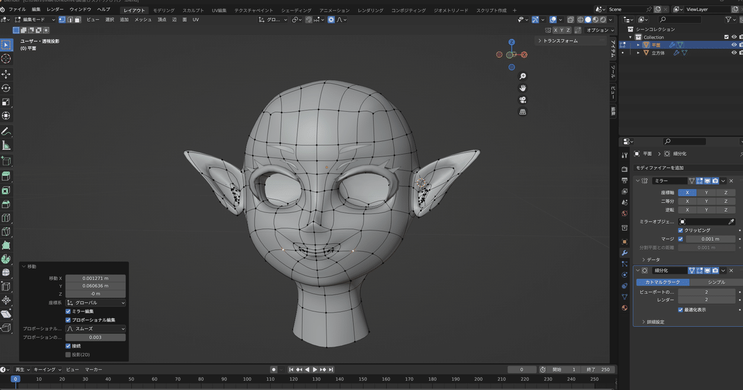743x390 pixels.
Task: Open the Material properties tab icon
Action: pyautogui.click(x=624, y=308)
